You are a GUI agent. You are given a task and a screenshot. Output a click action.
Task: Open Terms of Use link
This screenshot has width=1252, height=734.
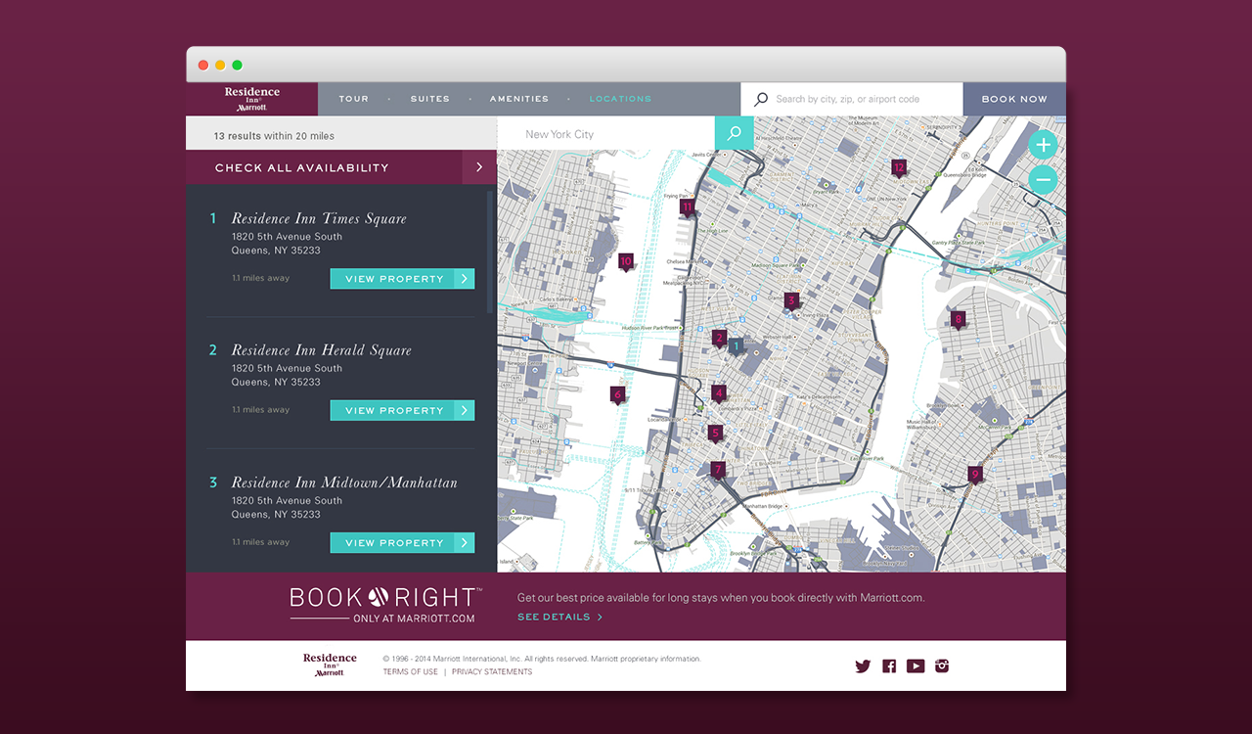[411, 672]
